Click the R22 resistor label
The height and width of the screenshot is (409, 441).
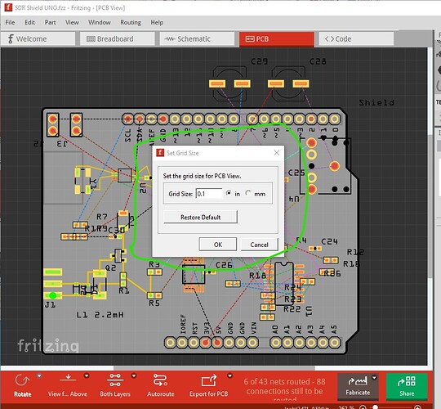(x=292, y=309)
